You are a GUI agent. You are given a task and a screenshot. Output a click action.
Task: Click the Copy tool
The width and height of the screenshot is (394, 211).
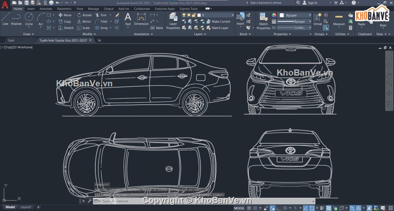click(x=65, y=22)
